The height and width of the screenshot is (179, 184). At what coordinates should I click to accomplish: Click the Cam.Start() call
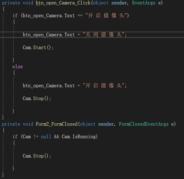pyautogui.click(x=38, y=47)
